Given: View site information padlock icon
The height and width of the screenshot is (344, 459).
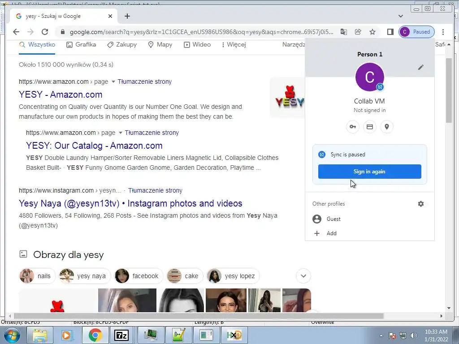Looking at the screenshot, I should [62, 32].
